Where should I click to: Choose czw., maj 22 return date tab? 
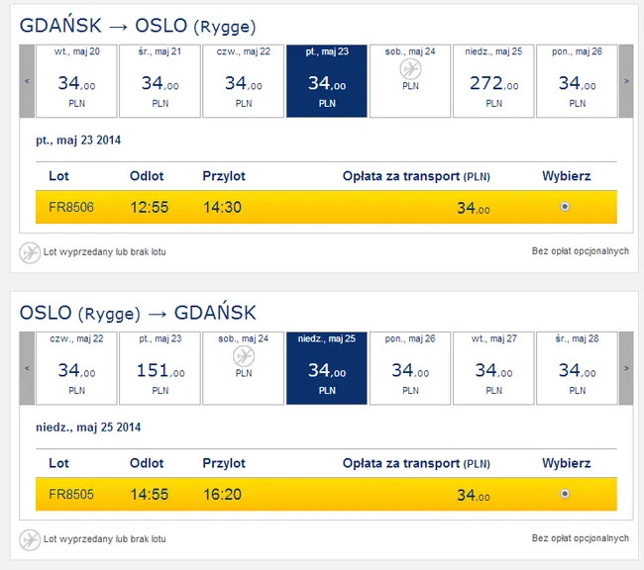click(76, 368)
